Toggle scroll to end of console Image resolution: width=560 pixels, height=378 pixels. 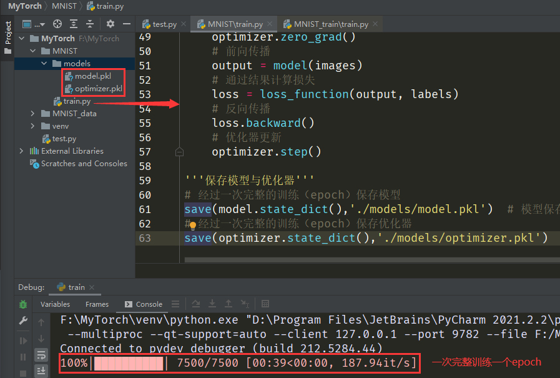click(x=41, y=371)
